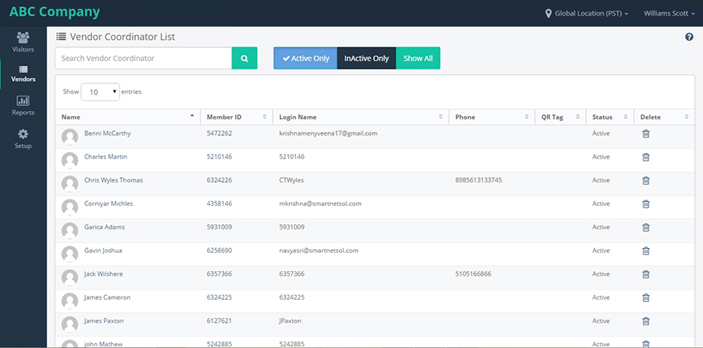Open the Chris Wyles Thomas name link
703x348 pixels.
[113, 180]
